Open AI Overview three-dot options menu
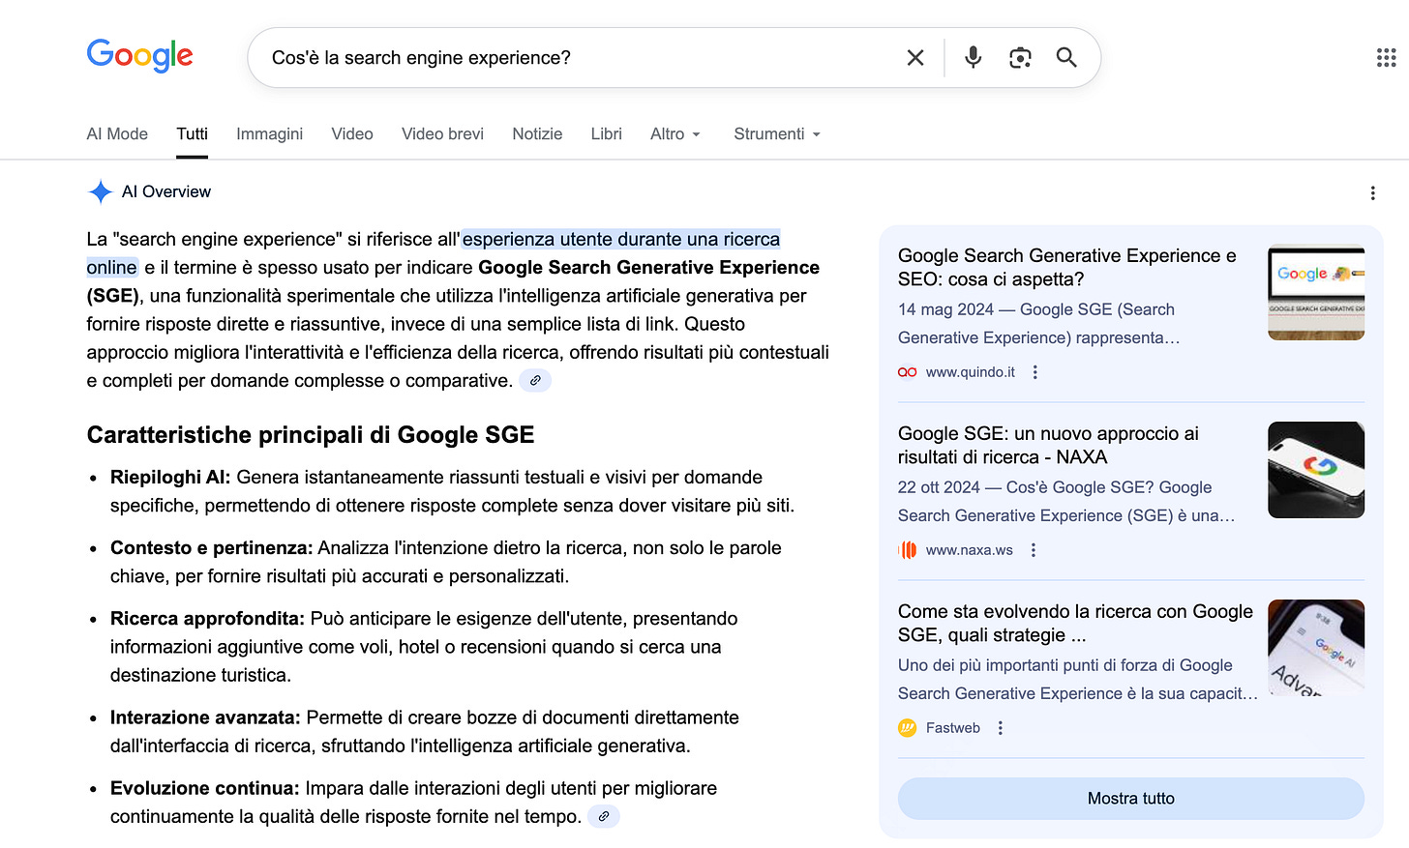Viewport: 1409px width, 848px height. point(1372,193)
